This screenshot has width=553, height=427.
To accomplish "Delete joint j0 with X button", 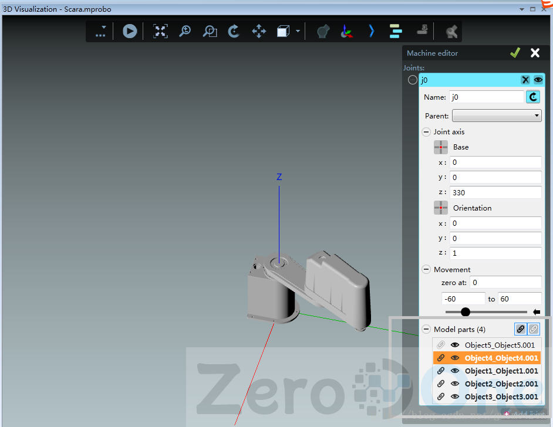I will tap(525, 80).
